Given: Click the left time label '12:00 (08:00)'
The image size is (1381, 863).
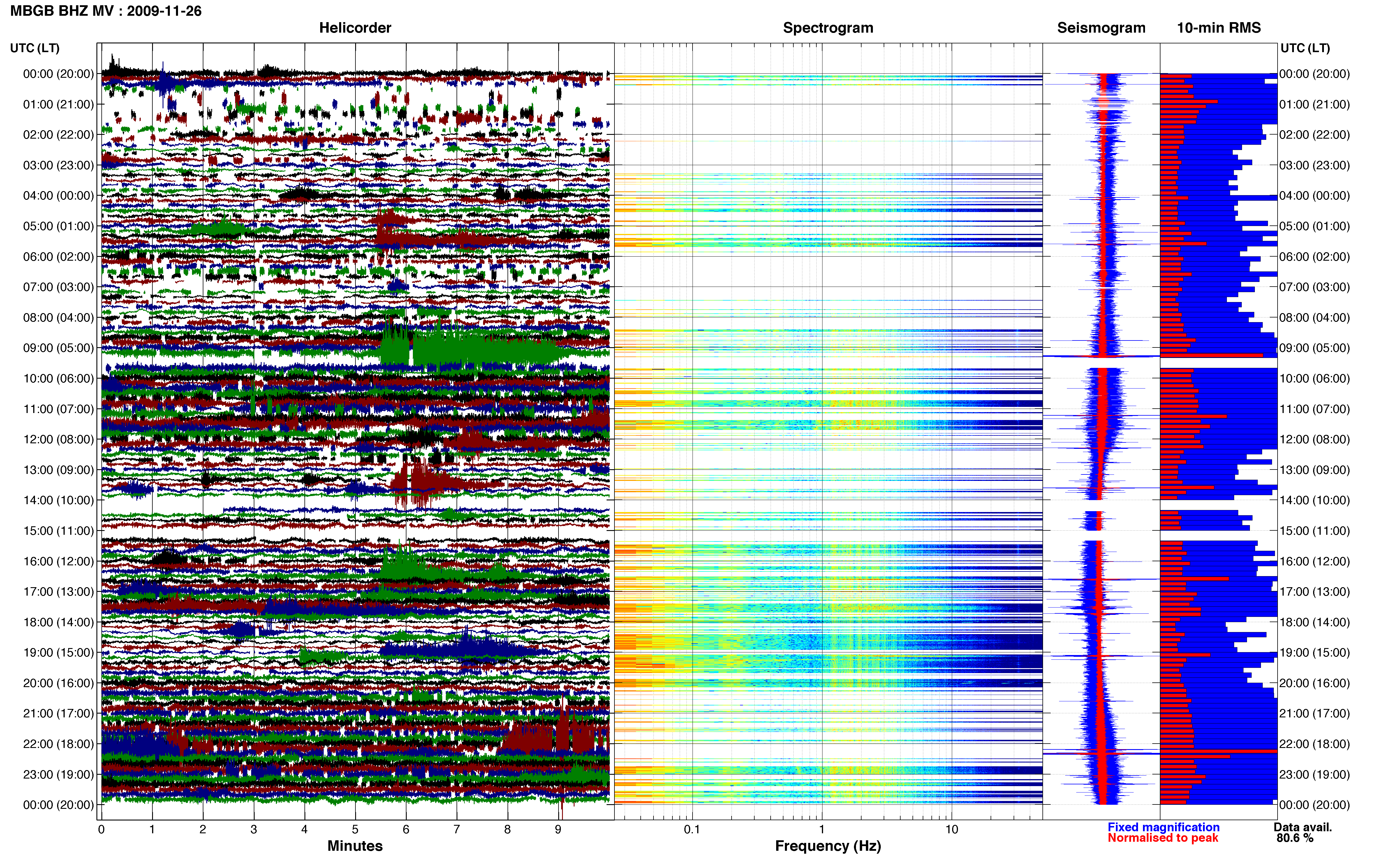Looking at the screenshot, I should (x=58, y=440).
